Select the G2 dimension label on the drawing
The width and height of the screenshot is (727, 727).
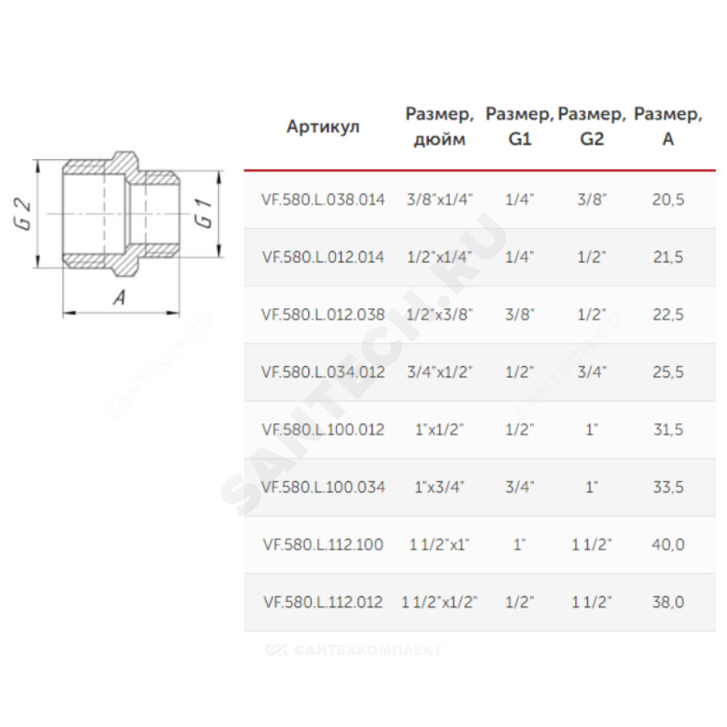(x=23, y=214)
